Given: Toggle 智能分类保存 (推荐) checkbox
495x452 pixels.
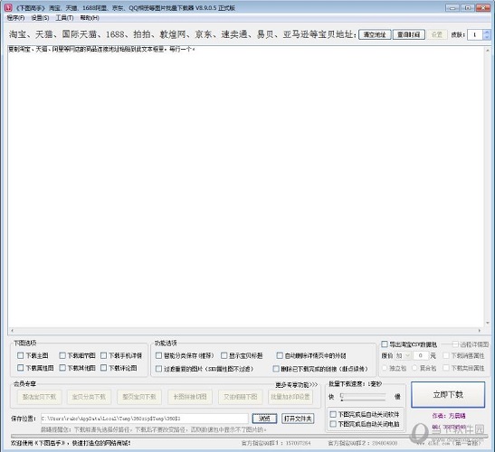Looking at the screenshot, I should click(x=158, y=356).
